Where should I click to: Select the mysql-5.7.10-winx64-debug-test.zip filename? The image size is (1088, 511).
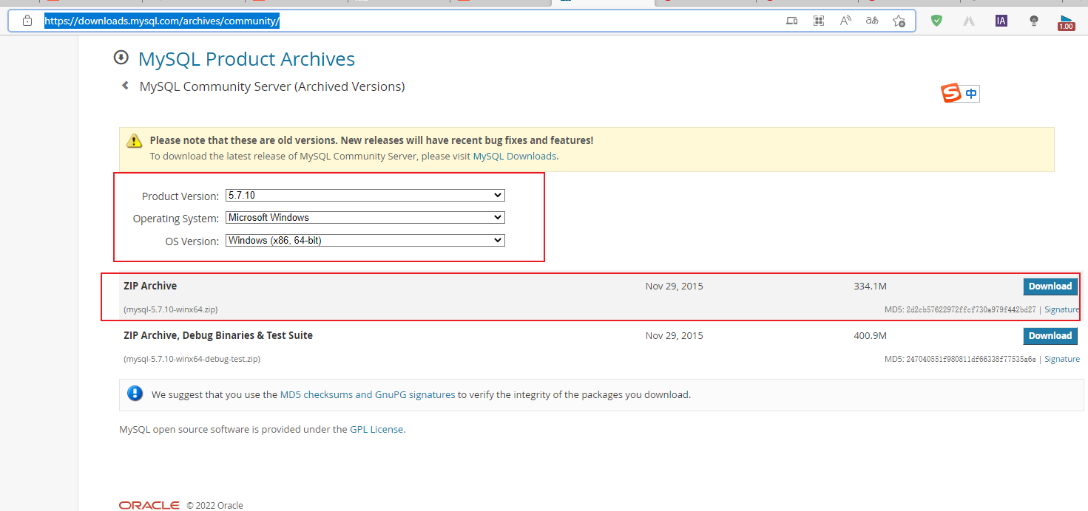tap(192, 360)
